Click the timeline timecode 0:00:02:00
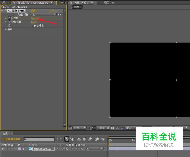190x157 pixels. point(11,139)
